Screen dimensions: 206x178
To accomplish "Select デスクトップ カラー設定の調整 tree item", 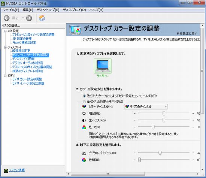I will coord(31,55).
